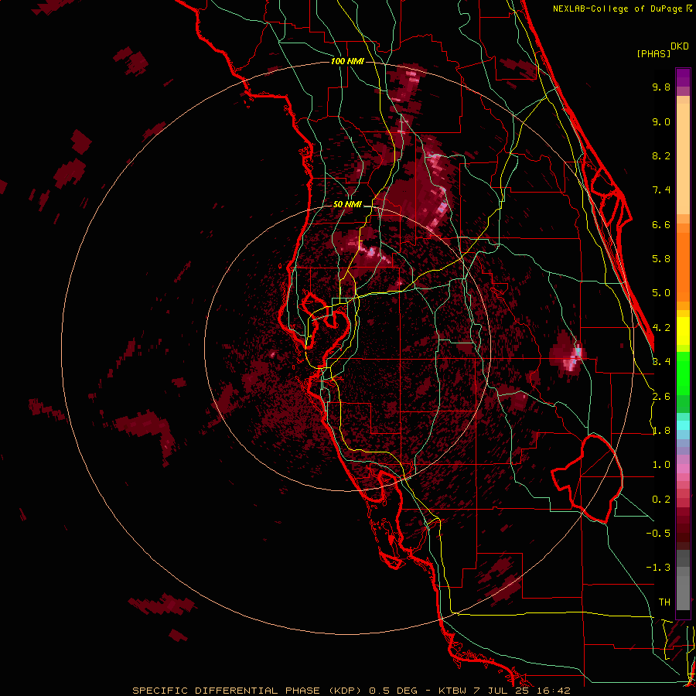The height and width of the screenshot is (696, 696).
Task: Pick the pink band near 1.0 on the color scale
Action: point(683,467)
